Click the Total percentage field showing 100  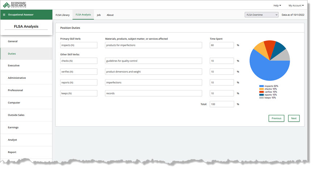[x=222, y=104]
